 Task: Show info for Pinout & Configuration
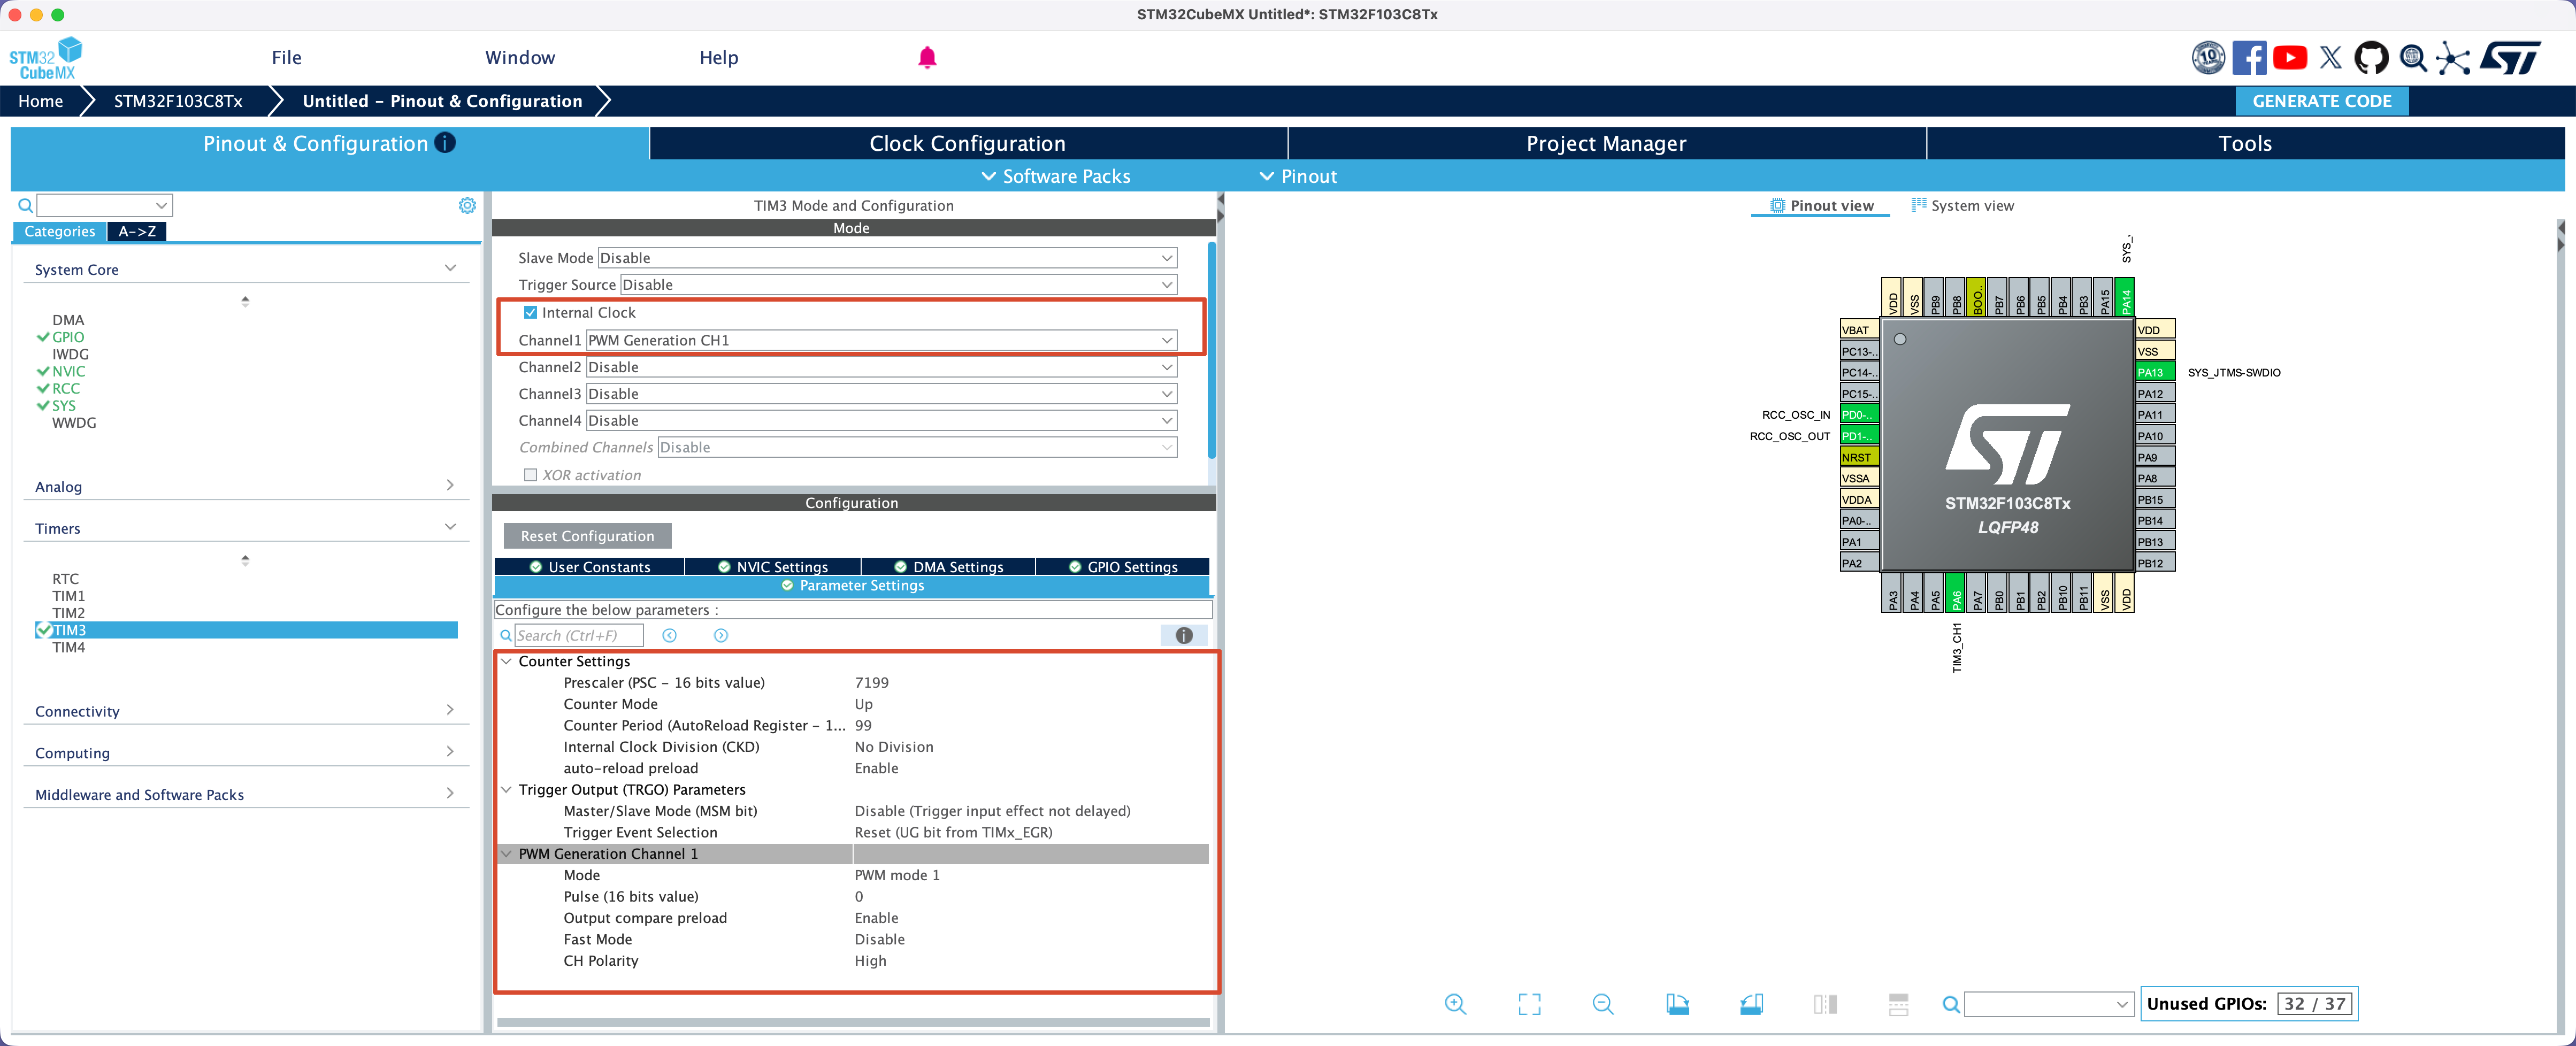point(446,143)
